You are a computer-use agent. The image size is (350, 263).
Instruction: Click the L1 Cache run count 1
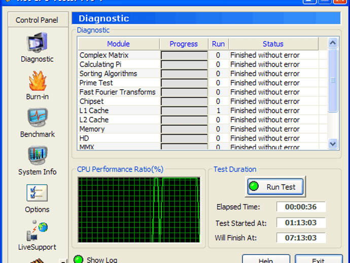click(218, 110)
